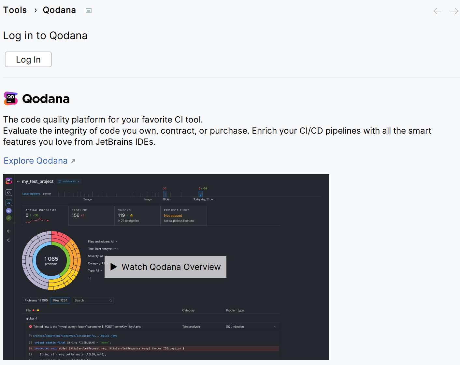Click the Qodana logo in the sidebar
This screenshot has height=365, width=460.
click(9, 181)
